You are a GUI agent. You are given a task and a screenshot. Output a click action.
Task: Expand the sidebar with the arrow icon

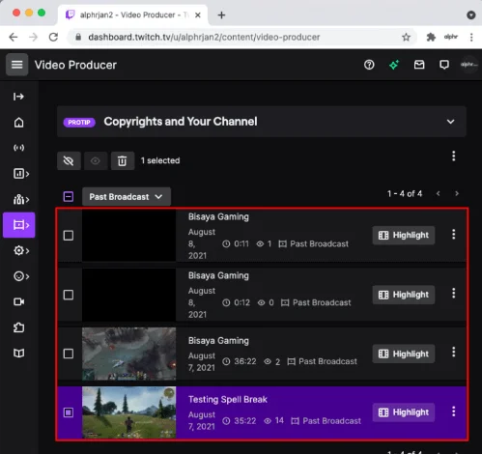[x=18, y=97]
